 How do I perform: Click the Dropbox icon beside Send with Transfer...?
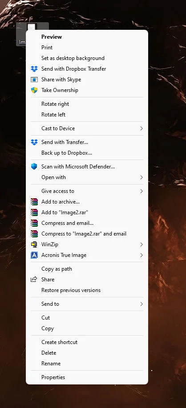coord(34,142)
